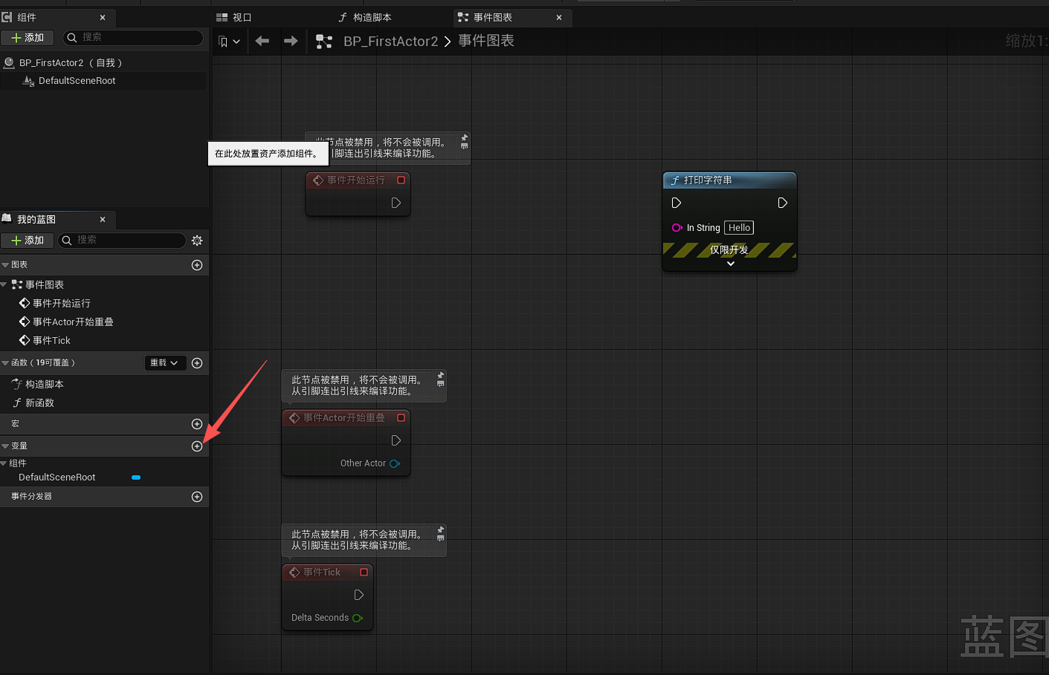
Task: Open the bookmarks dropdown in graph toolbar
Action: (229, 42)
